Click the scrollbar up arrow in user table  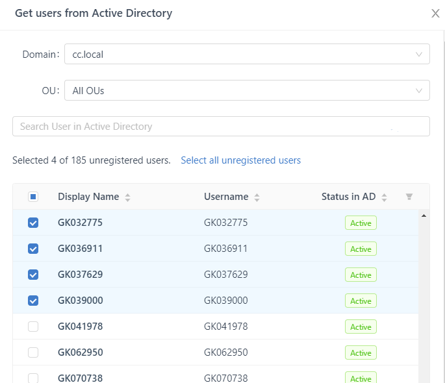(424, 215)
